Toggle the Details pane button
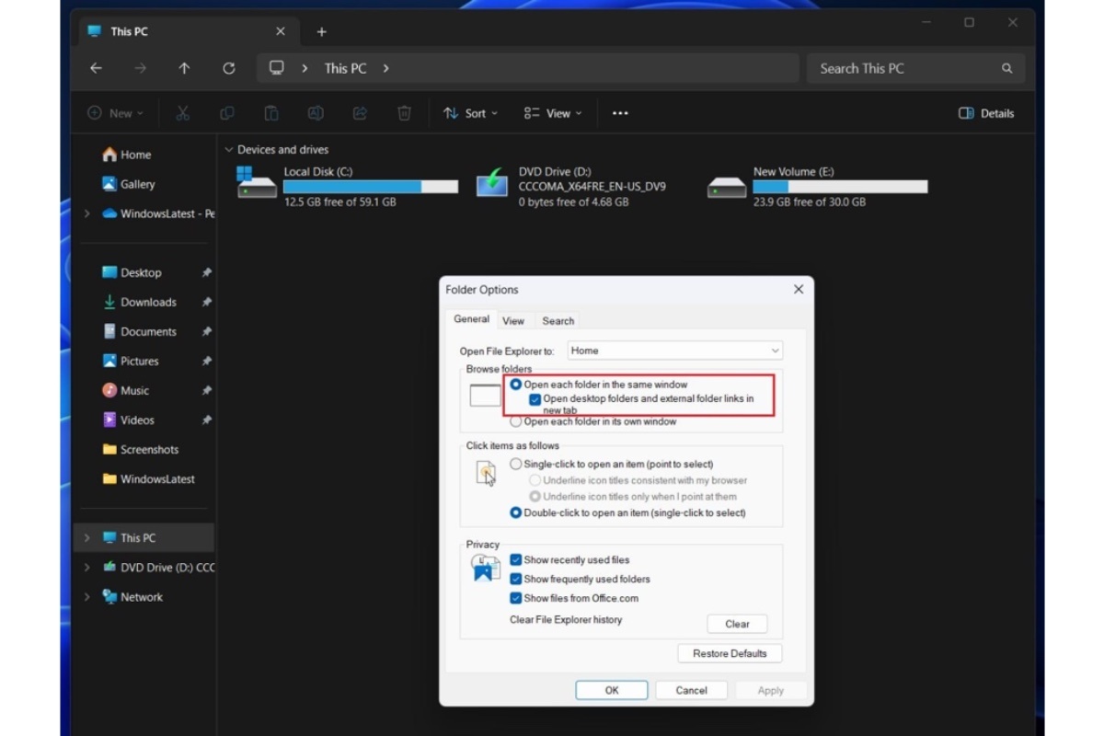This screenshot has height=736, width=1104. tap(986, 113)
